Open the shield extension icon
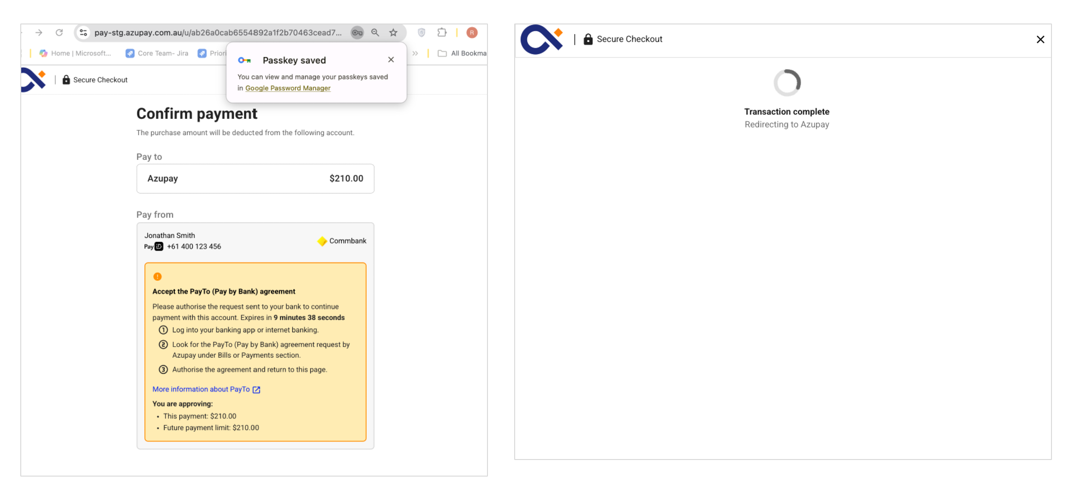The width and height of the screenshot is (1069, 495). pos(422,33)
